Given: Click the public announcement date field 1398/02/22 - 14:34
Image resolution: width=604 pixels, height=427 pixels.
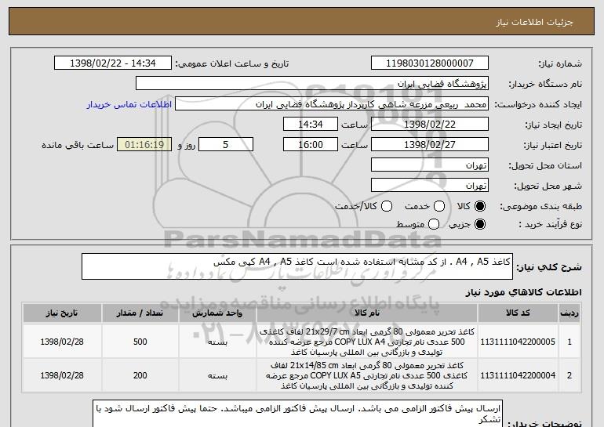Looking at the screenshot, I should click(x=113, y=63).
